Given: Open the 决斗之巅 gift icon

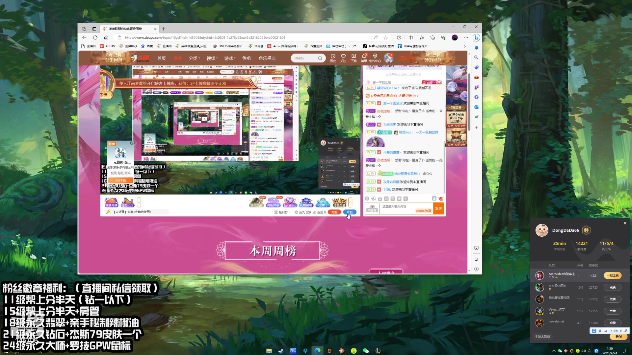Looking at the screenshot, I should pos(256,202).
